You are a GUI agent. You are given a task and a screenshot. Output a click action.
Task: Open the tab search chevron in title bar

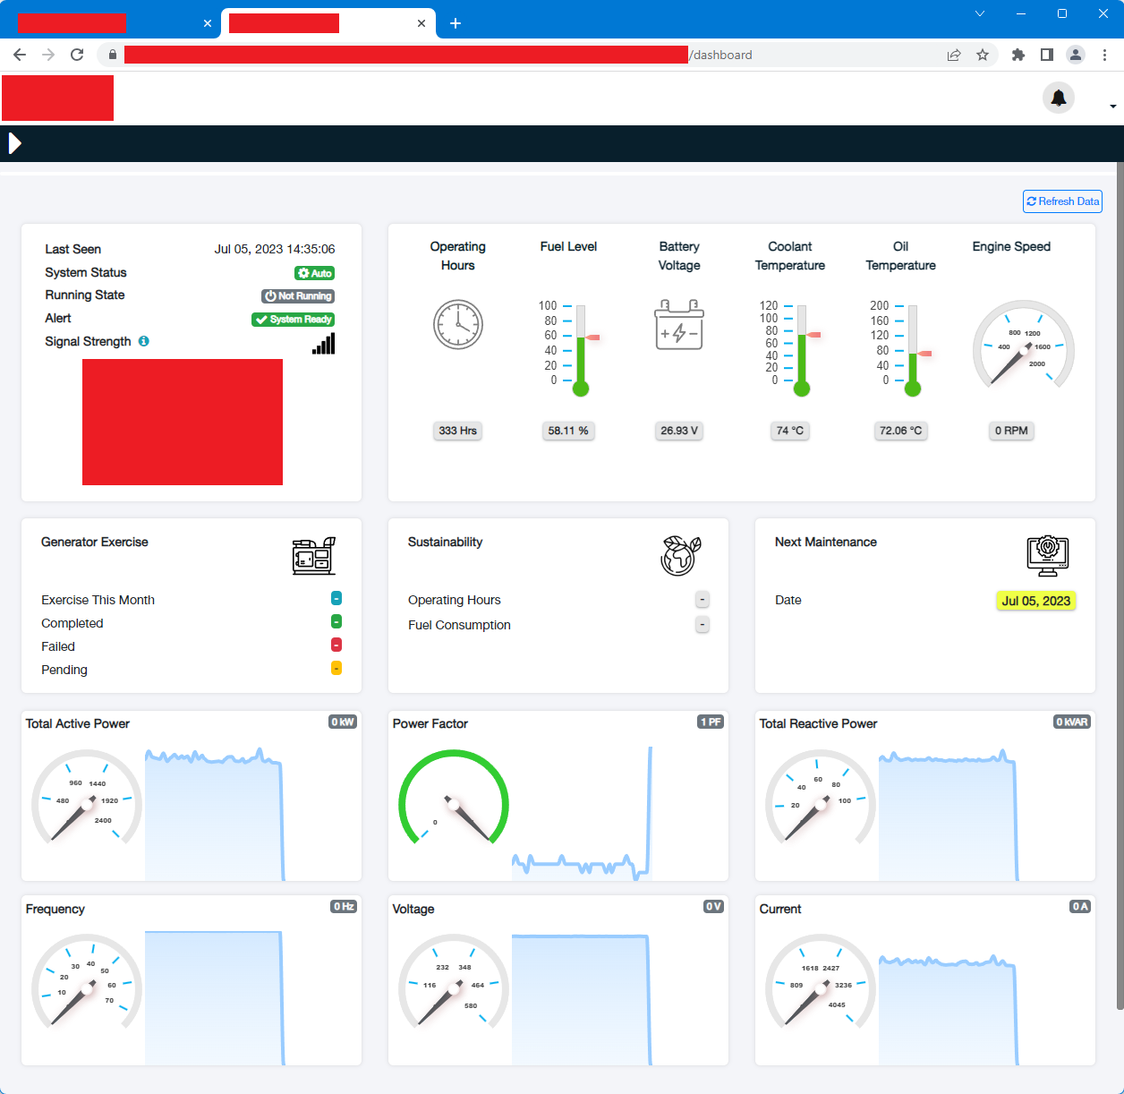(980, 13)
